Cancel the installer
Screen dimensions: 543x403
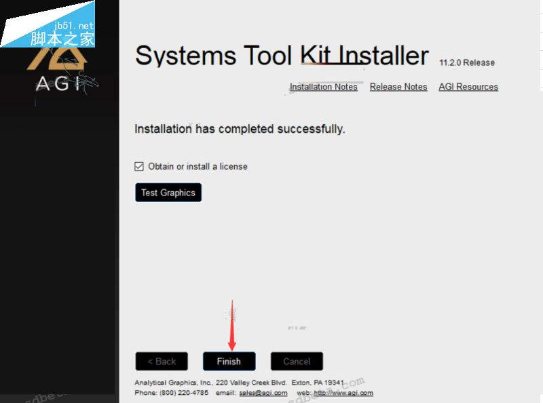tap(297, 361)
